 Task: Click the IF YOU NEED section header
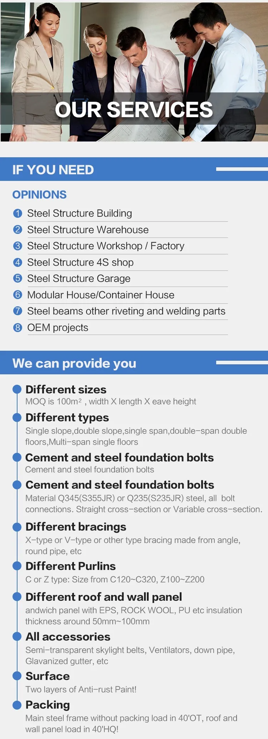pos(53,170)
